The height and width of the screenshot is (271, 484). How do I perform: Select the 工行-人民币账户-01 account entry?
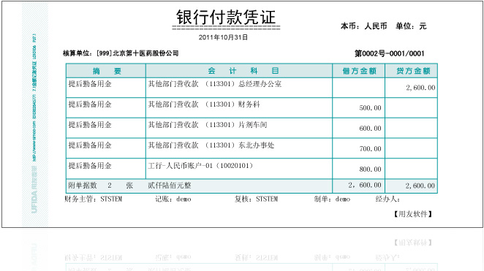coord(200,166)
